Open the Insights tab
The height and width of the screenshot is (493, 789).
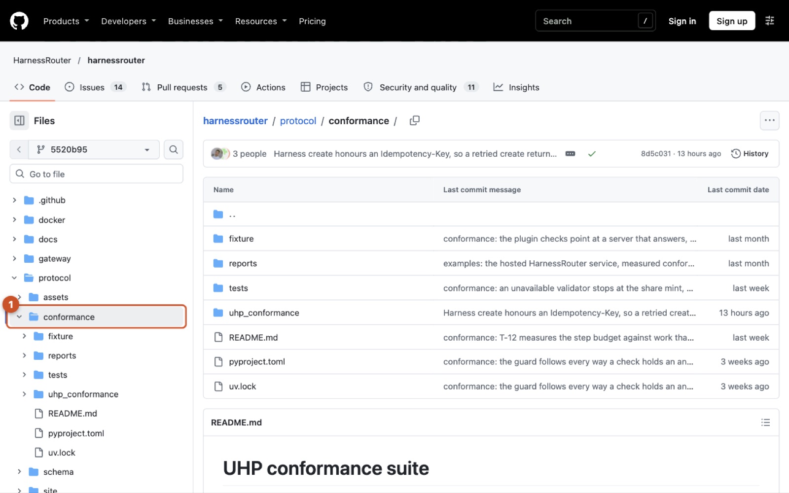(516, 87)
